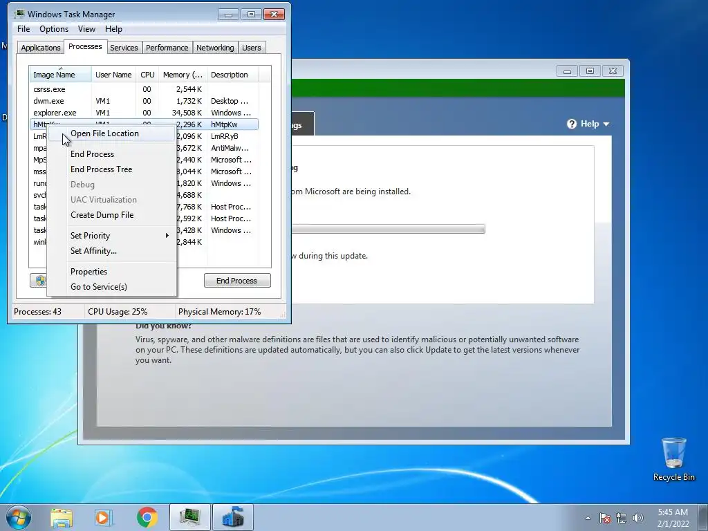Click the CPU Usage status bar entry

(x=118, y=312)
